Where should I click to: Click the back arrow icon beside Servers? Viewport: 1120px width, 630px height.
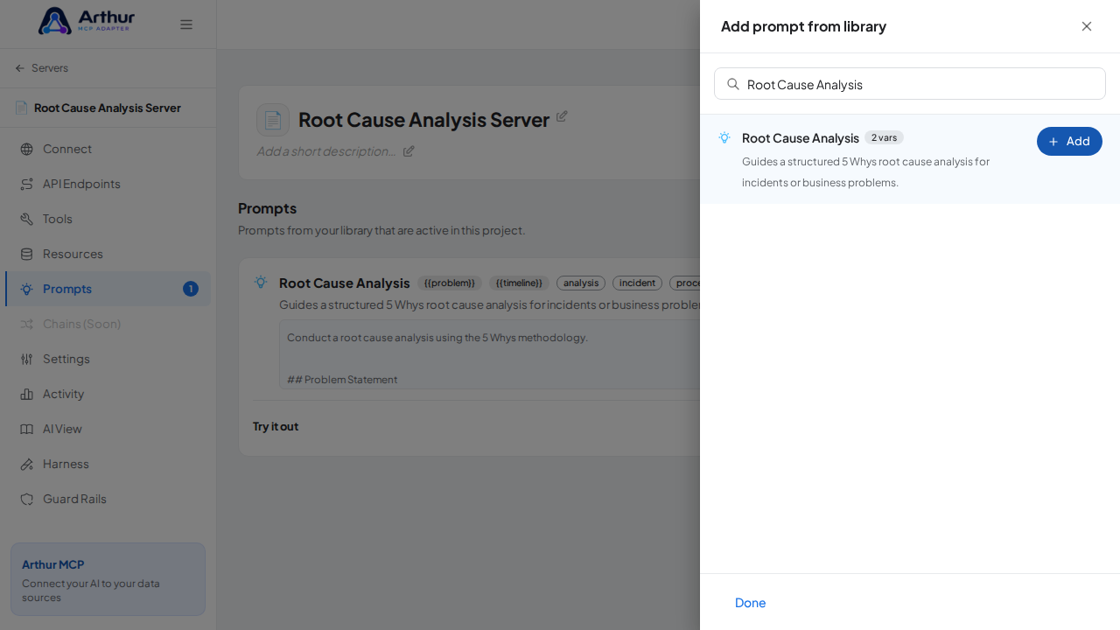(x=20, y=68)
